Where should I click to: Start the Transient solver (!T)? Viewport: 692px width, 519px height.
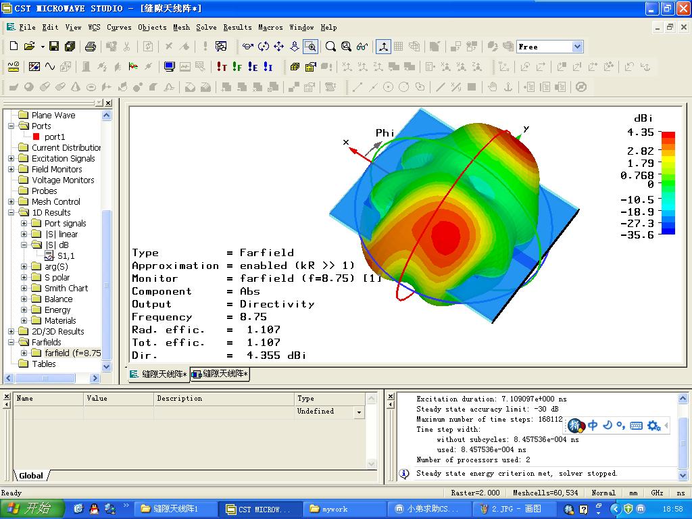[x=222, y=67]
